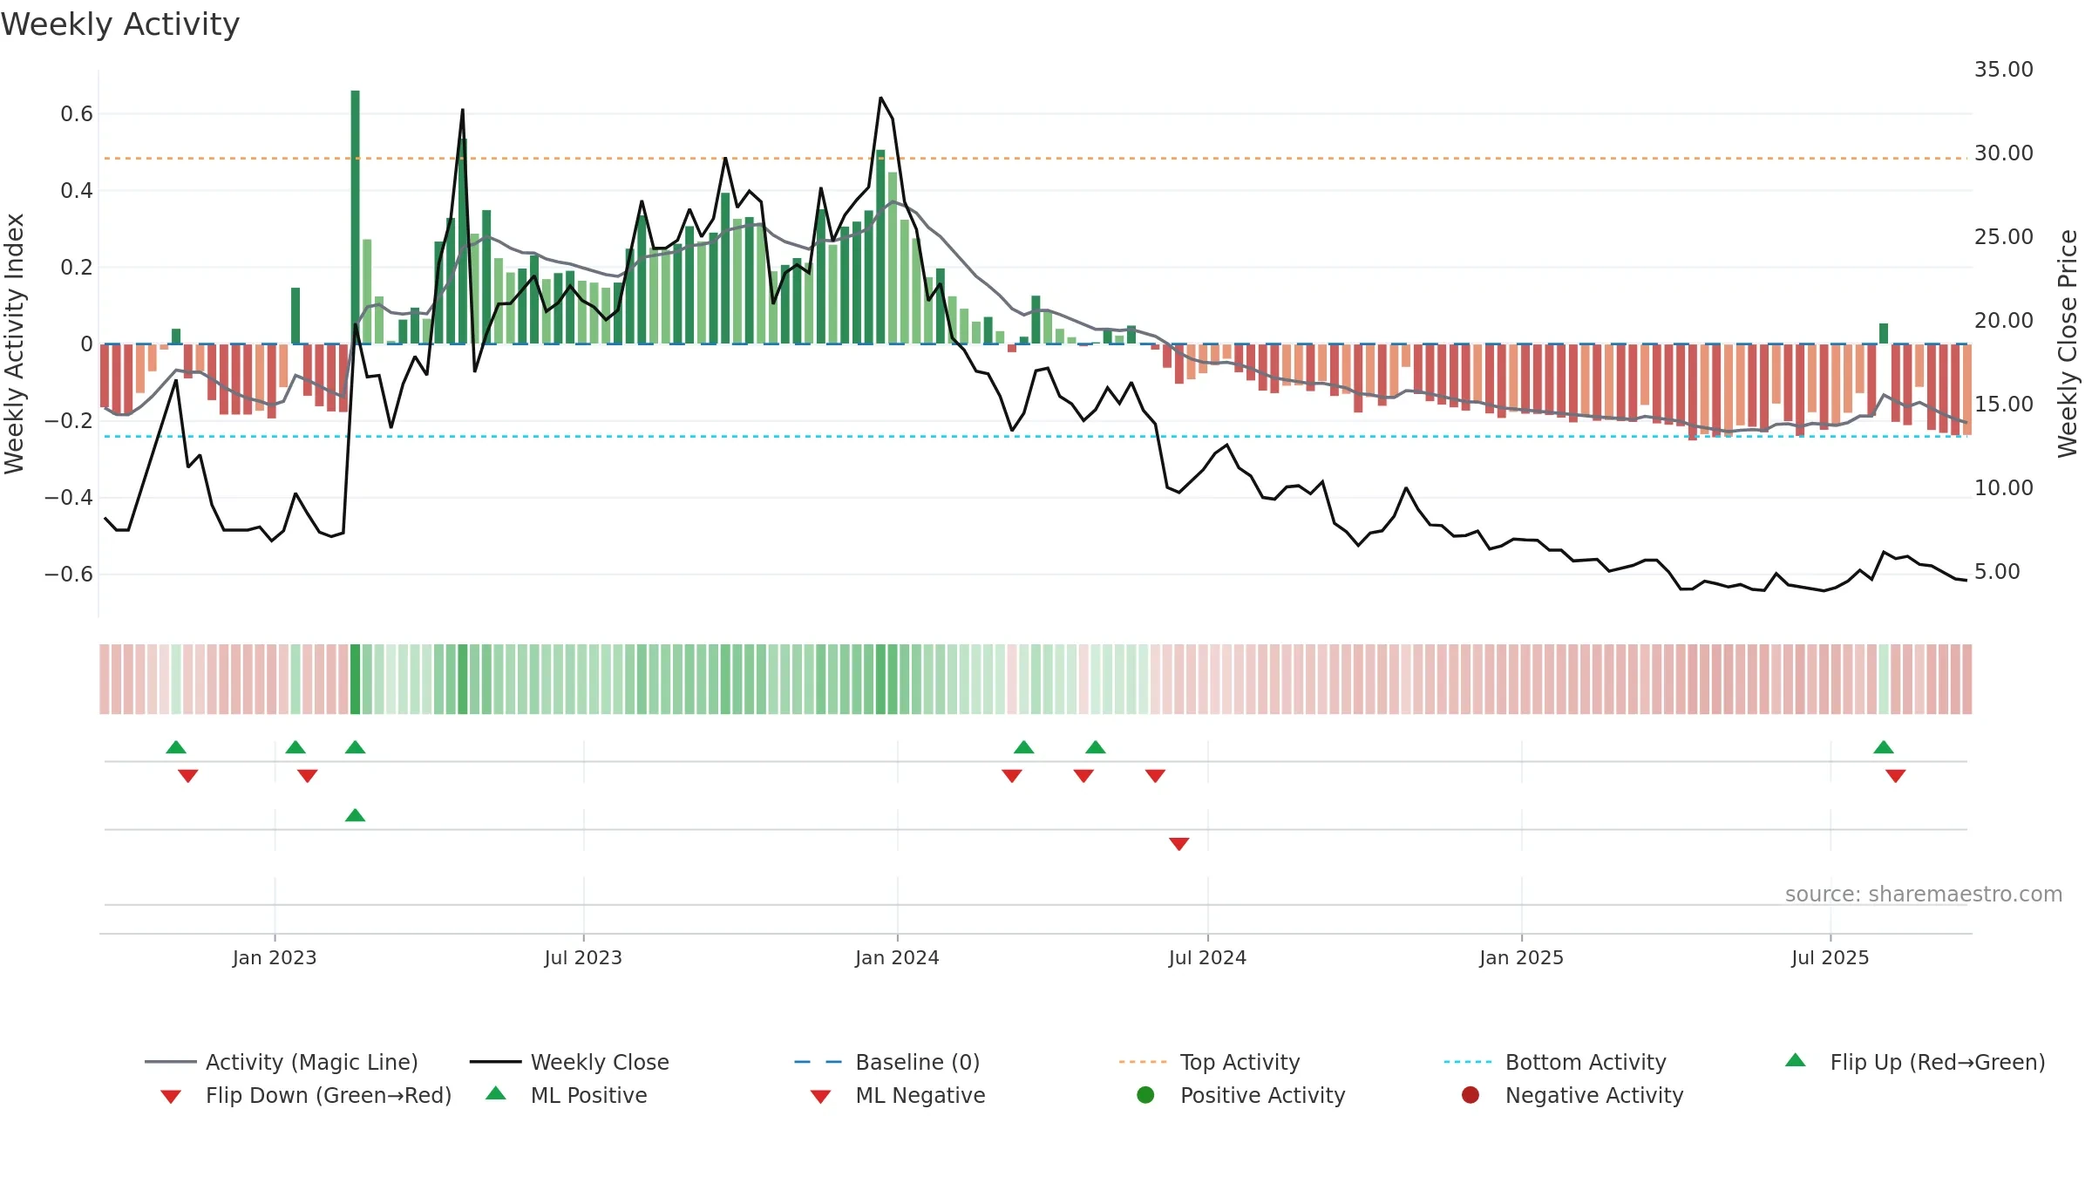Toggle the ML Positive legend entry
Image resolution: width=2092 pixels, height=1177 pixels.
[x=567, y=1095]
